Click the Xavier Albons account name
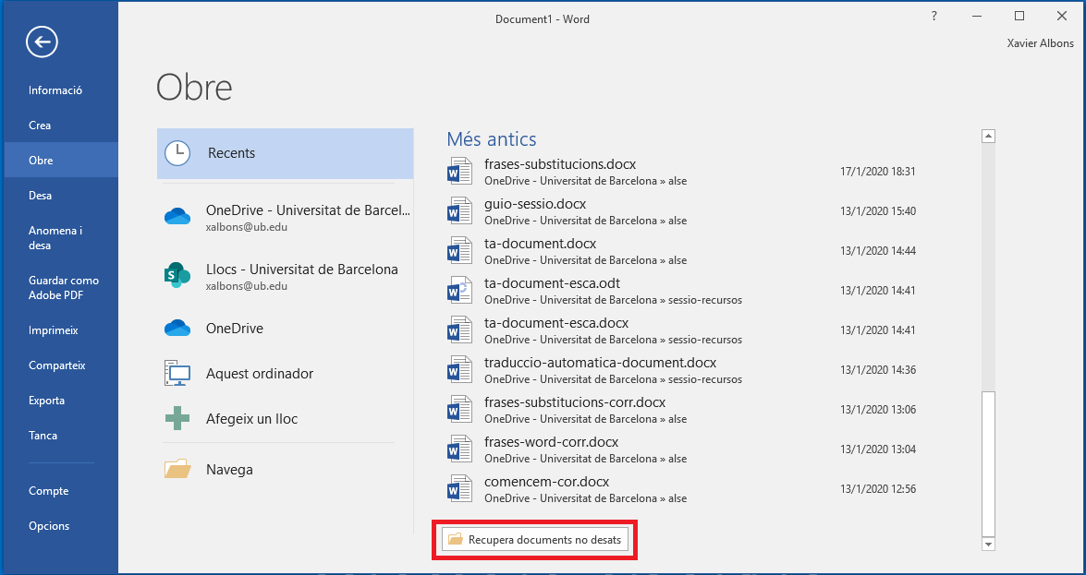The image size is (1086, 575). pos(1040,43)
